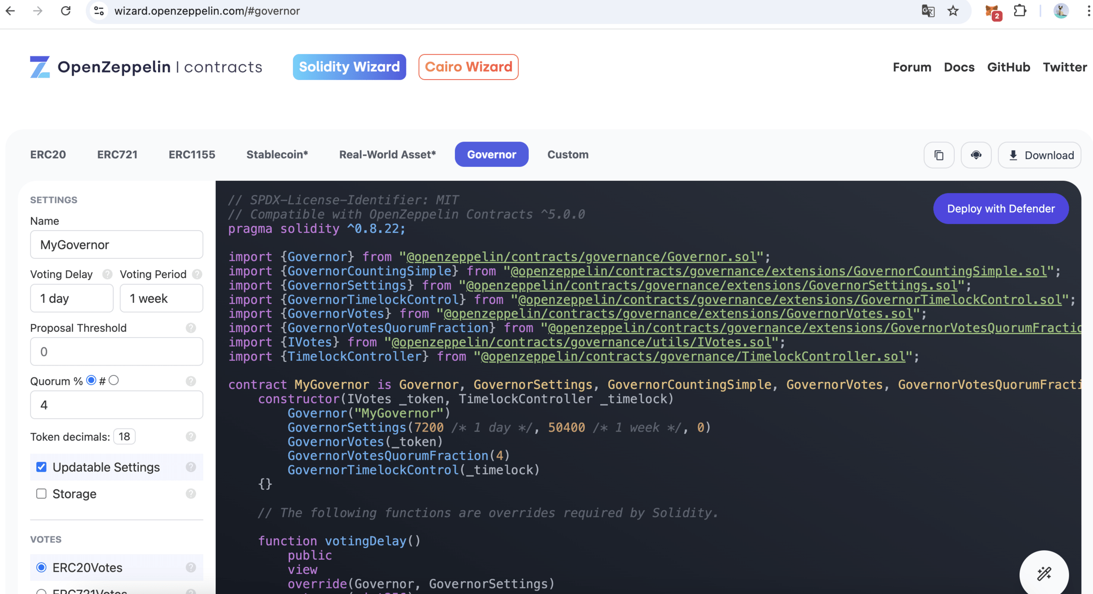Select quorum absolute number radio button

pos(114,380)
